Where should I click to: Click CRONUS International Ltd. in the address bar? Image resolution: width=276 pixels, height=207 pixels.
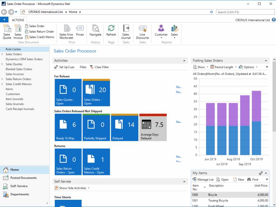46,12
